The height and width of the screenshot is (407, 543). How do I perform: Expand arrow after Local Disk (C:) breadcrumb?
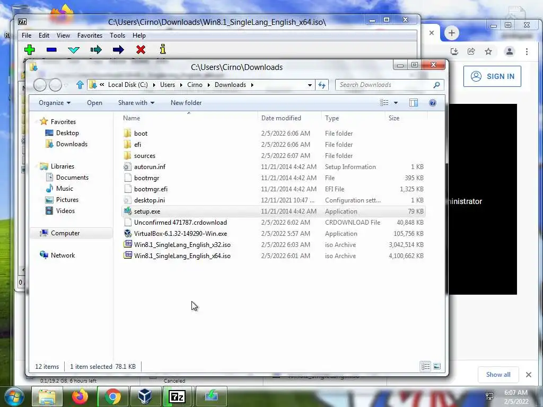click(x=154, y=85)
